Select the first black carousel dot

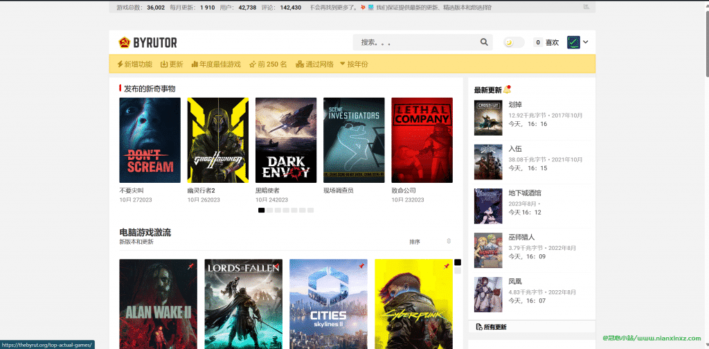coord(261,211)
